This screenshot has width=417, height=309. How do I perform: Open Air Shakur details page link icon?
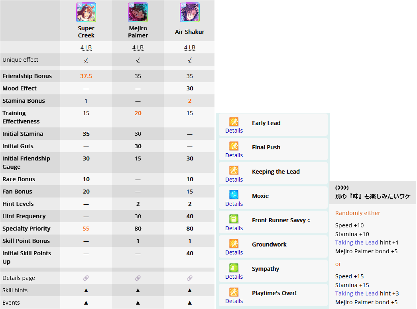pyautogui.click(x=190, y=278)
